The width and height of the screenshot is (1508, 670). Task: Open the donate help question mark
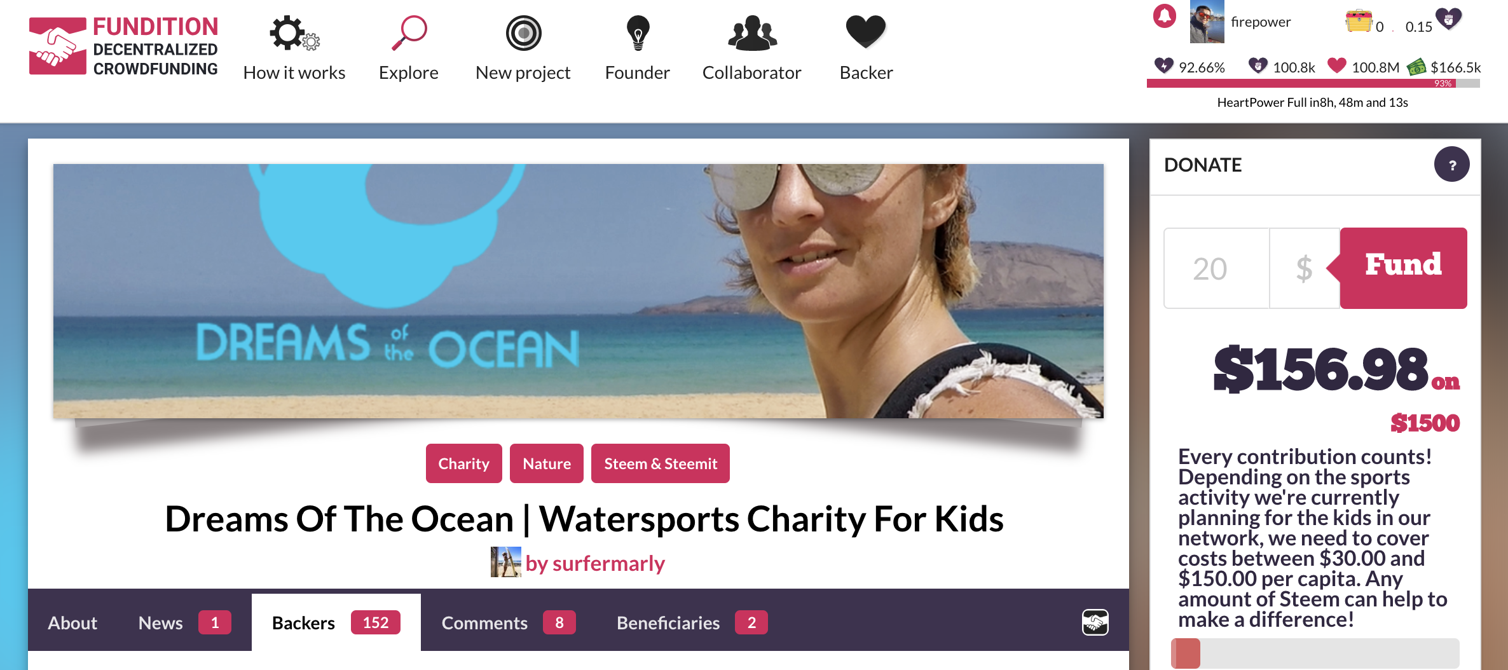1451,165
